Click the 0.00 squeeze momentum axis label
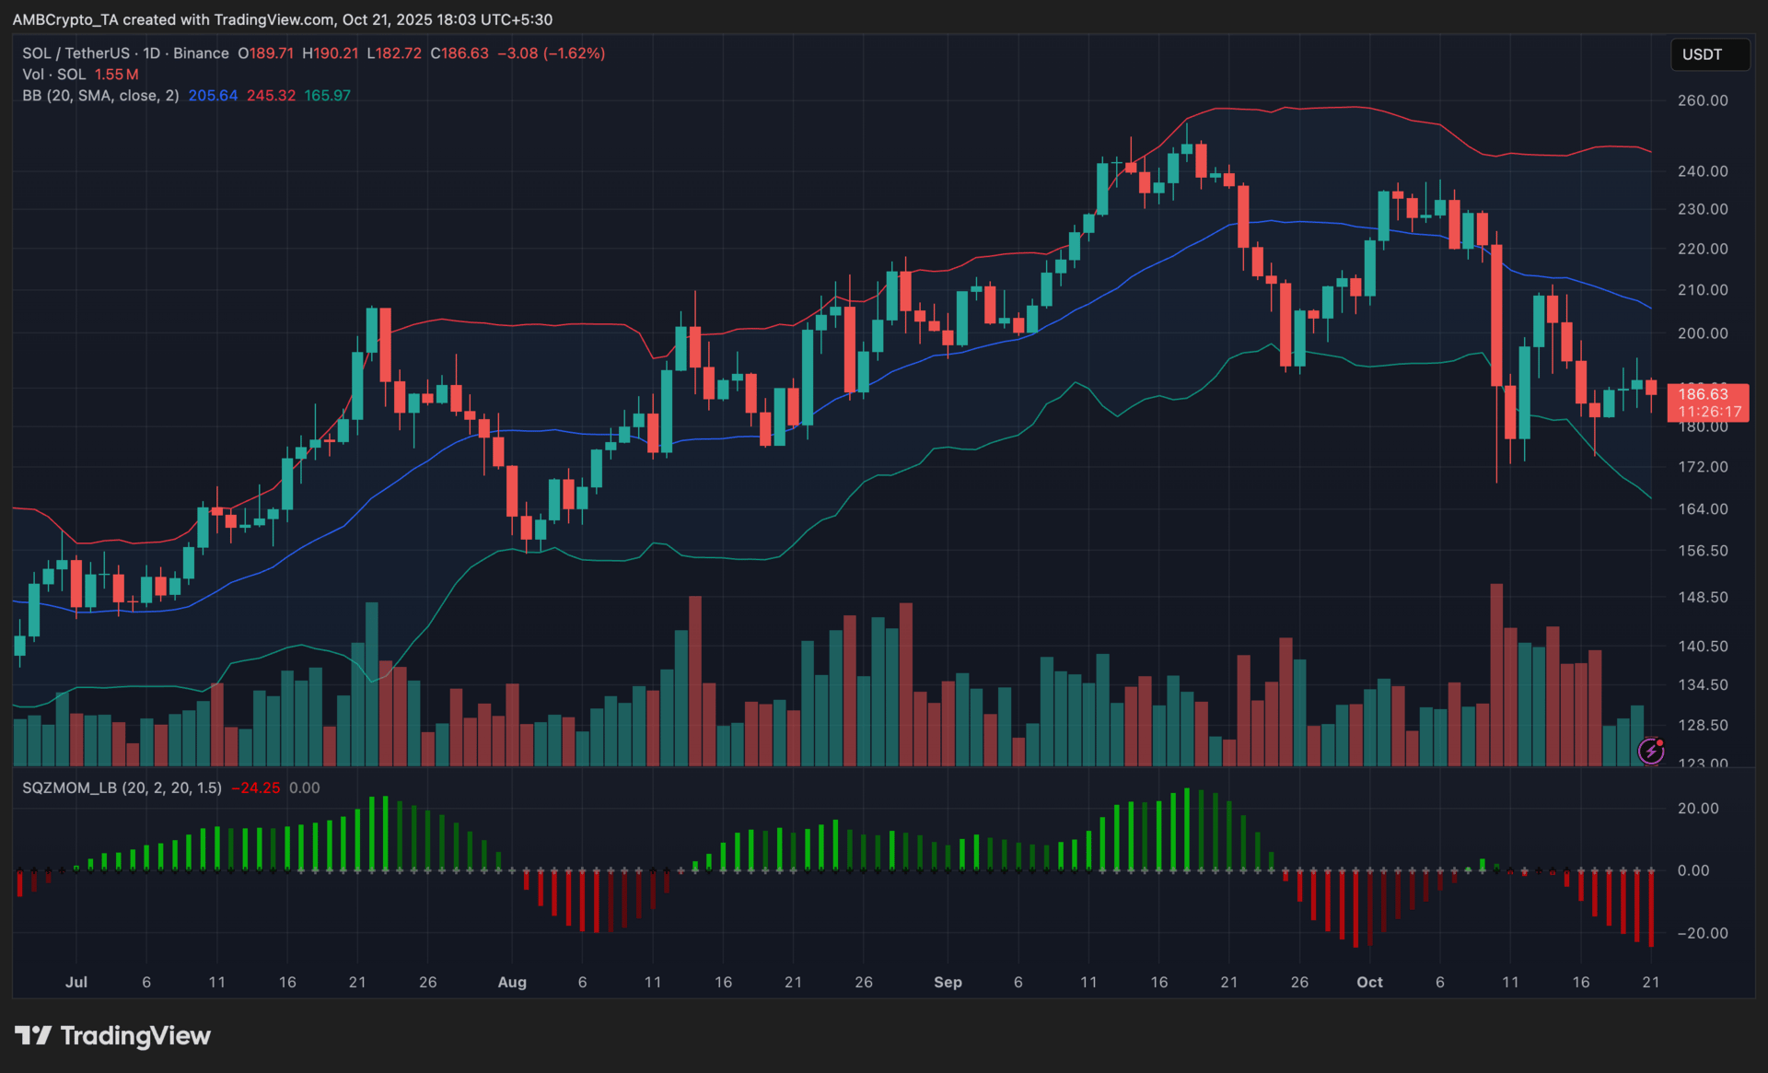The image size is (1768, 1073). (1692, 870)
